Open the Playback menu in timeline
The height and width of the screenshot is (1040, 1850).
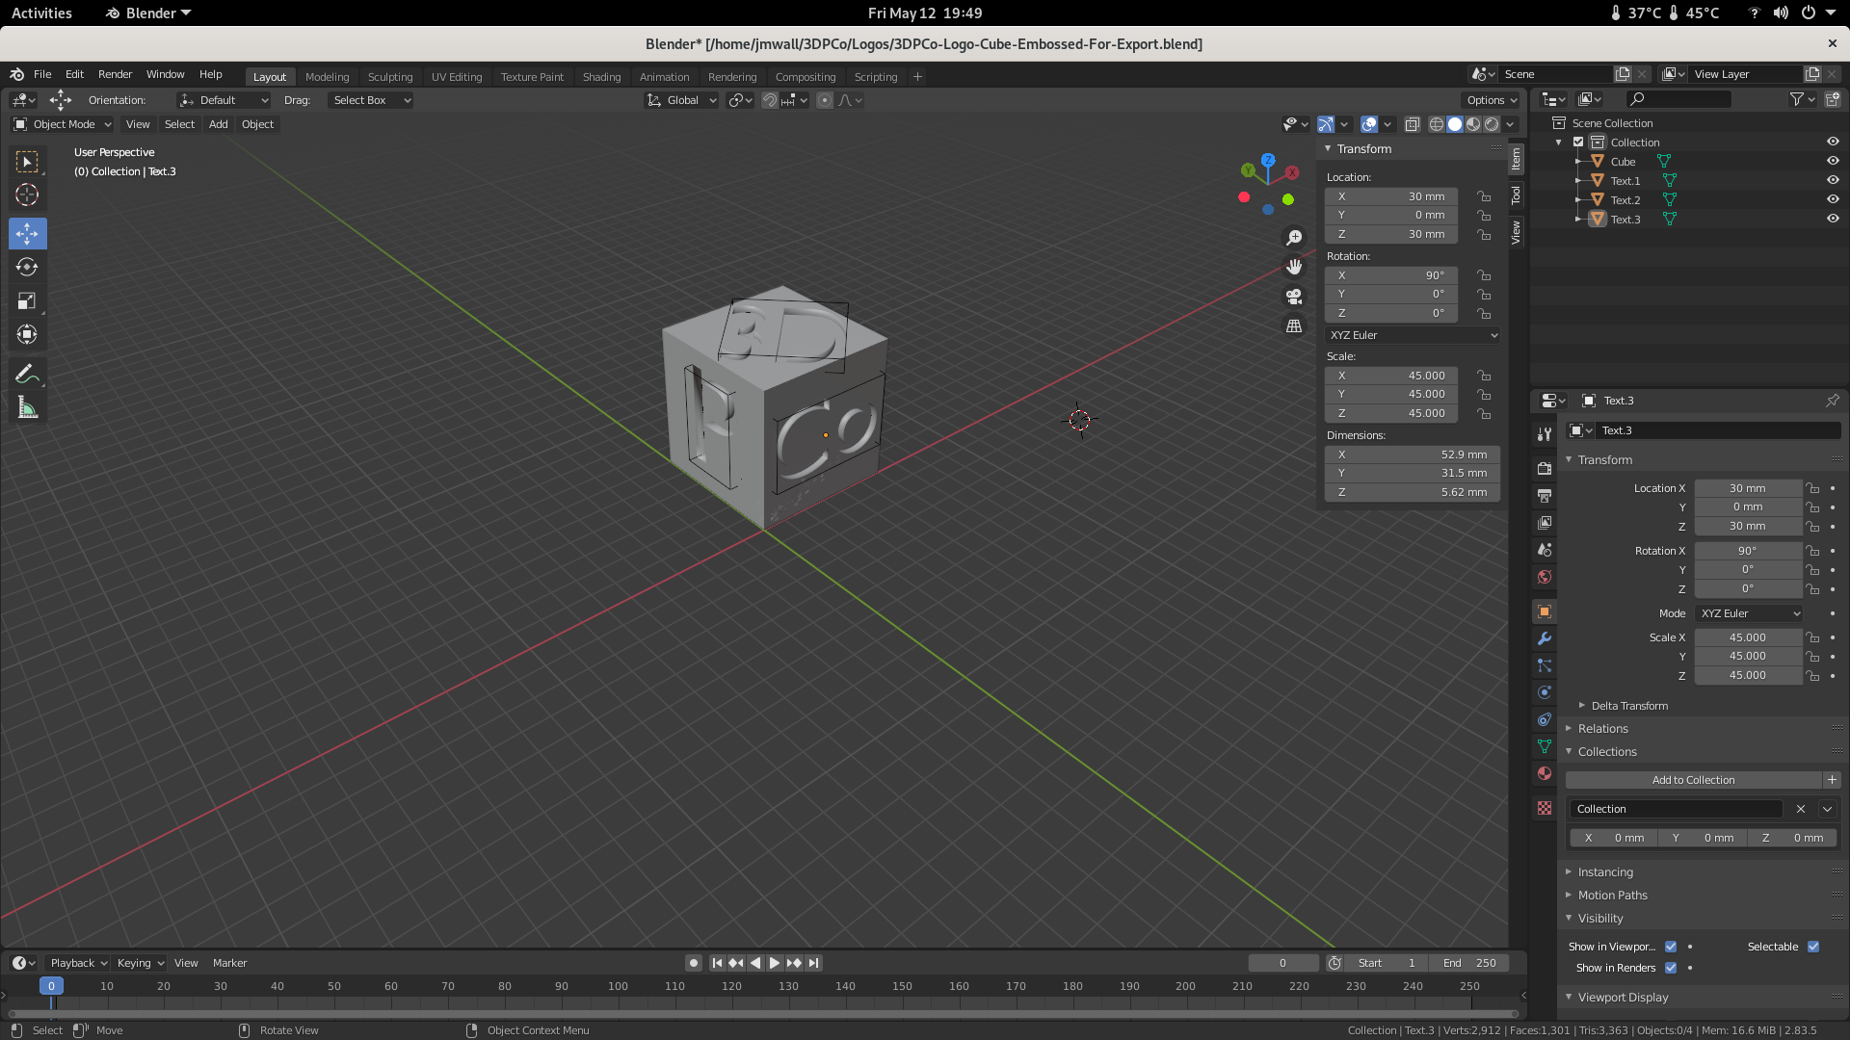coord(78,963)
